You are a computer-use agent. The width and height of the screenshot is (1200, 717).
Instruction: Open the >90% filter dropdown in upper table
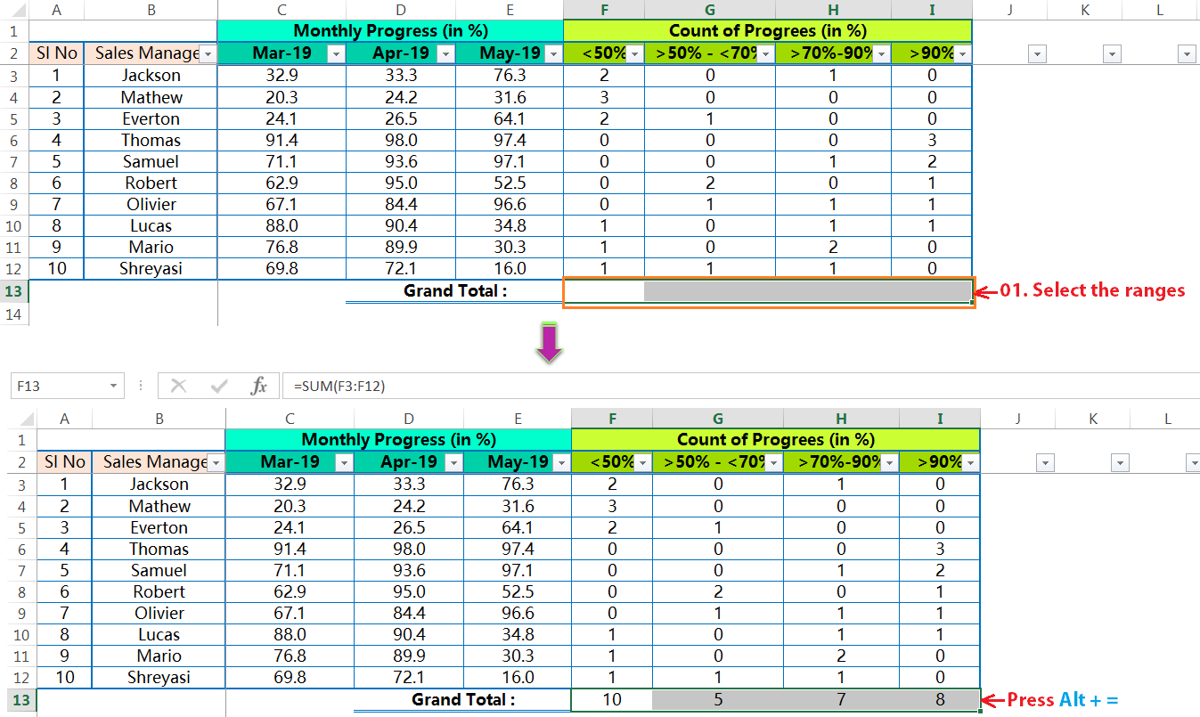(962, 54)
